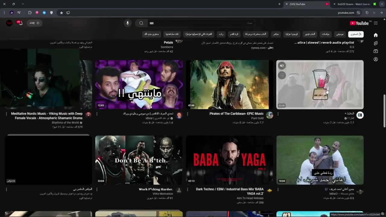Open the browser profile avatar
The image size is (386, 217).
pyautogui.click(x=12, y=13)
